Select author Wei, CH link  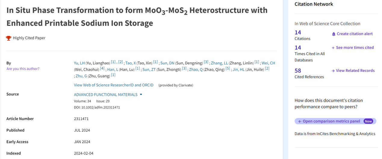(x=268, y=63)
